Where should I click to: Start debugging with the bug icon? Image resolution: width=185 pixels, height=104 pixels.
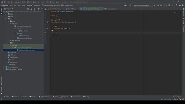point(158,5)
